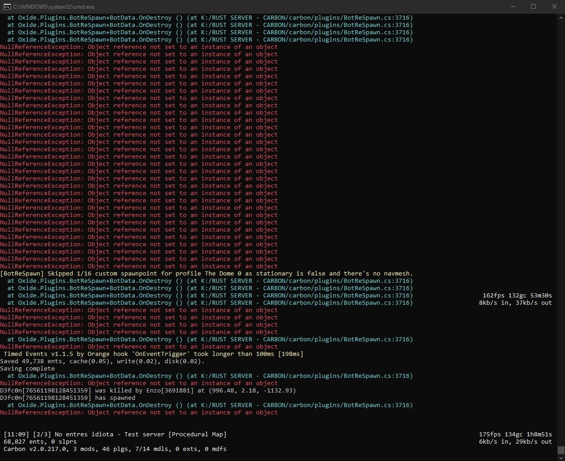Click the 'No entres idiota - Test server' status line

click(115, 435)
